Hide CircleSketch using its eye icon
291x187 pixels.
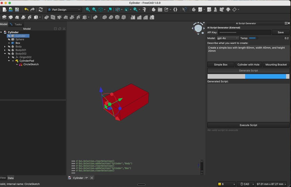pyautogui.click(x=17, y=64)
